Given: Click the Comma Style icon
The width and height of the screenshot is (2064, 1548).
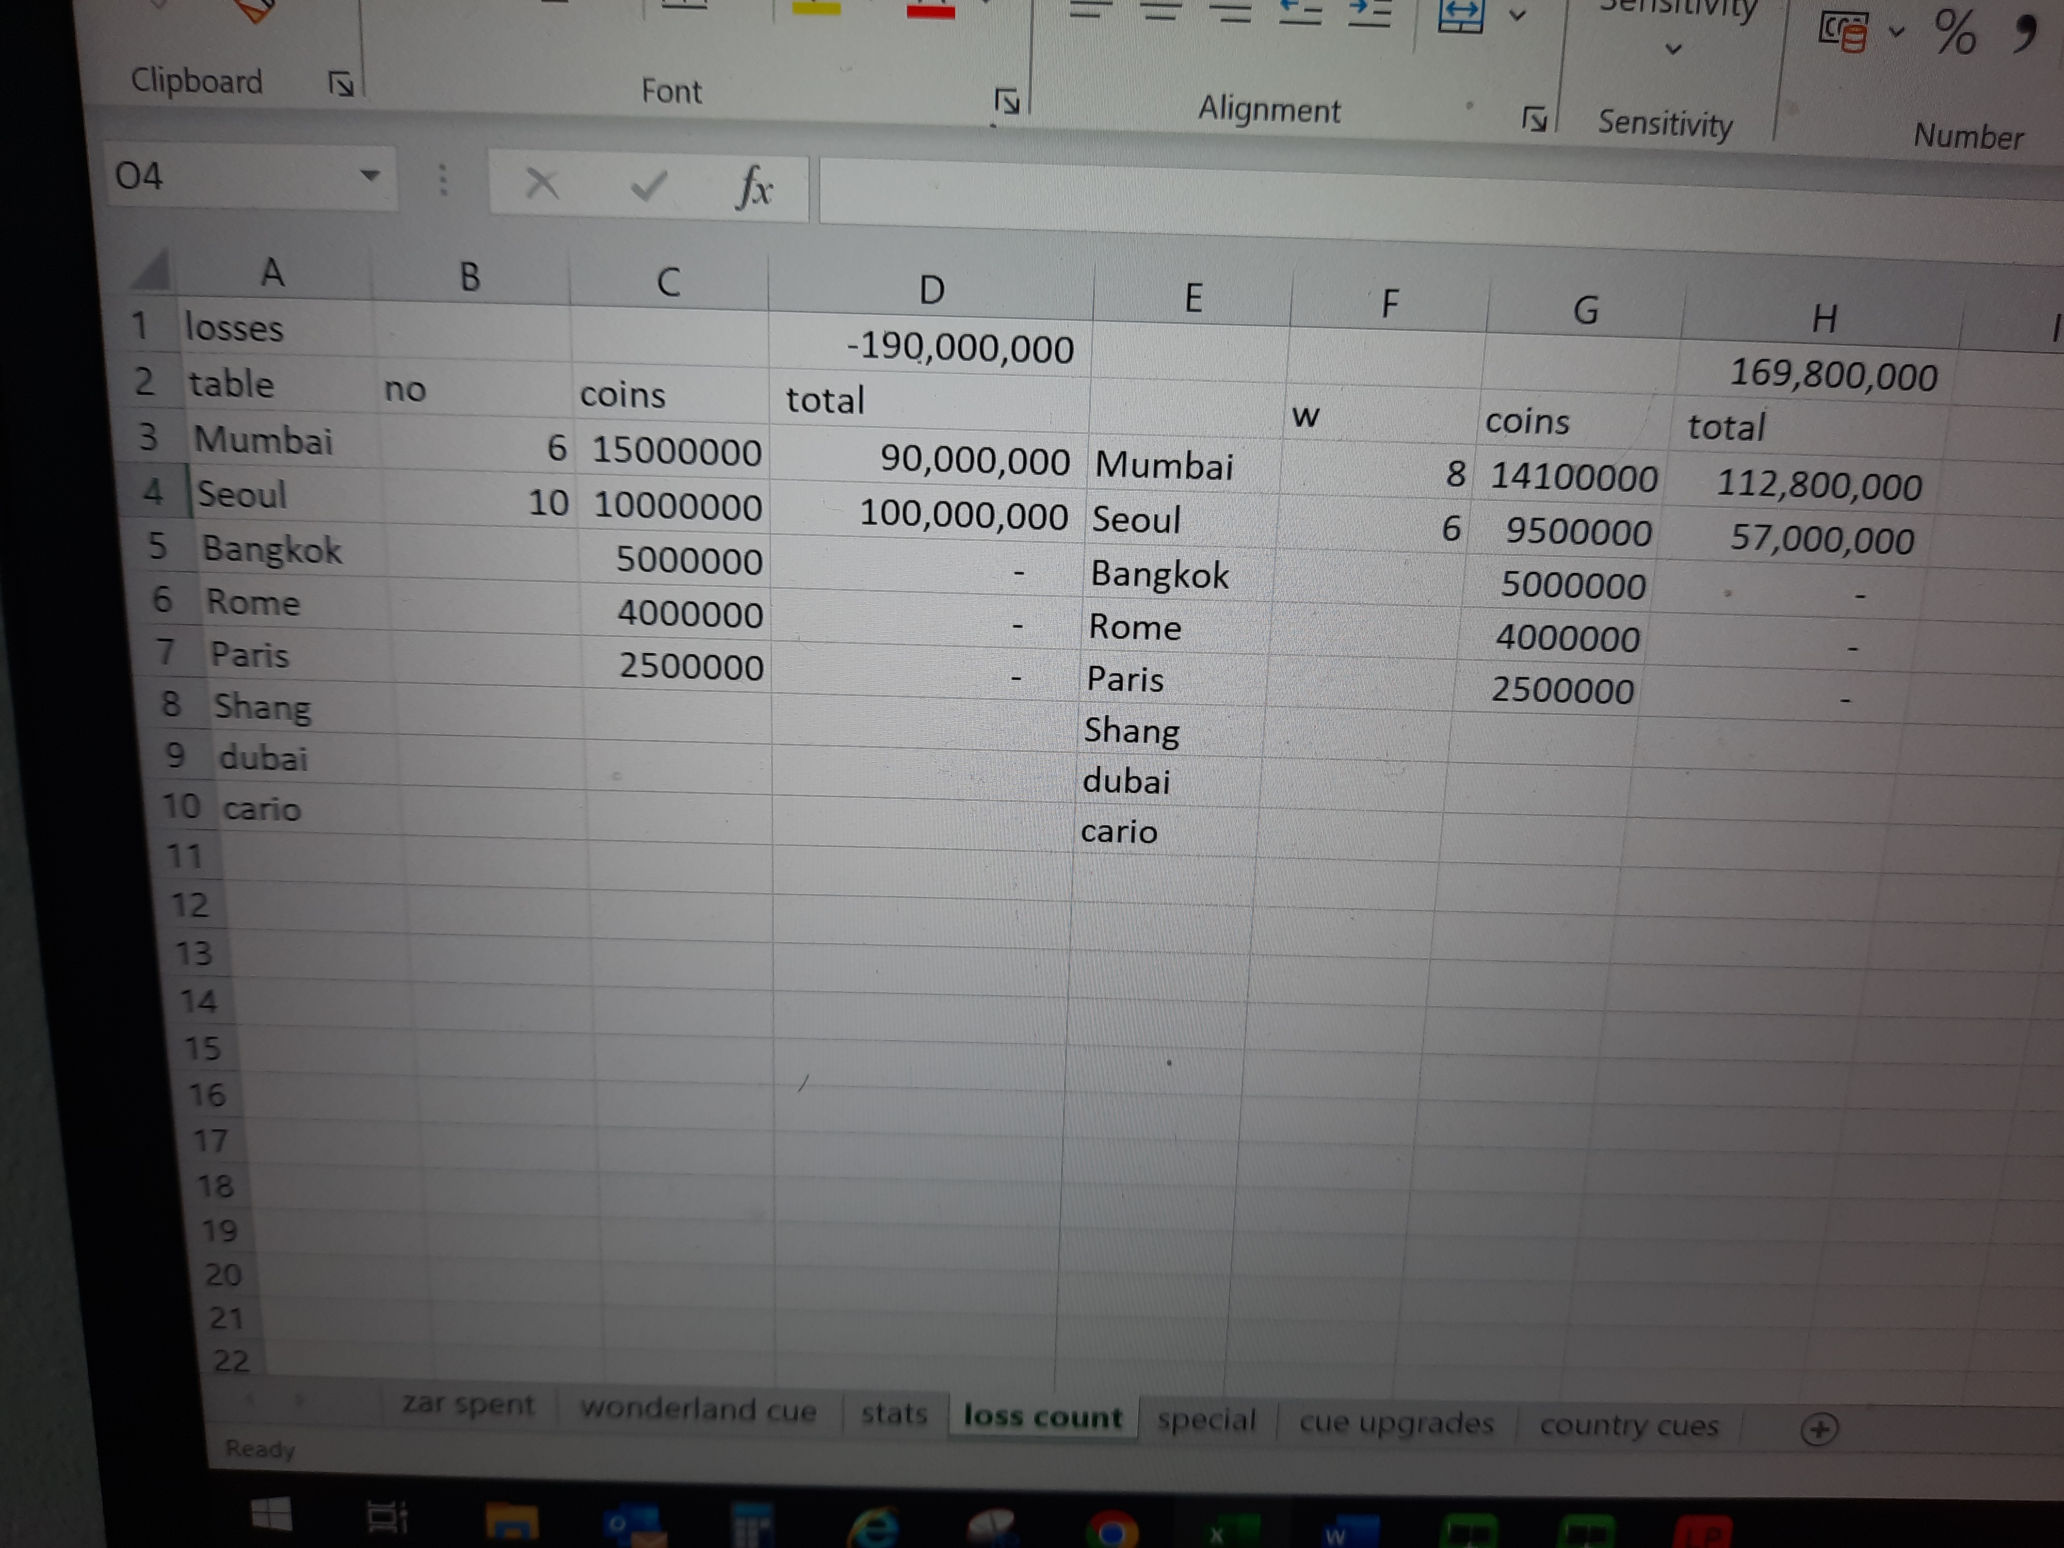Looking at the screenshot, I should (x=2025, y=34).
